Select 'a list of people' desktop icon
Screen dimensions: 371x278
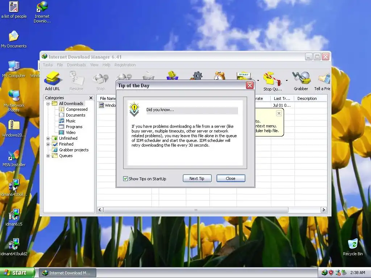coord(14,10)
